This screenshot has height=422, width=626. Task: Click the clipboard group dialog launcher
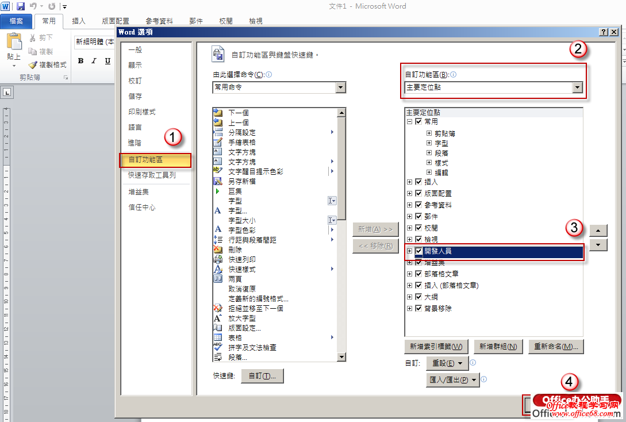pos(66,78)
